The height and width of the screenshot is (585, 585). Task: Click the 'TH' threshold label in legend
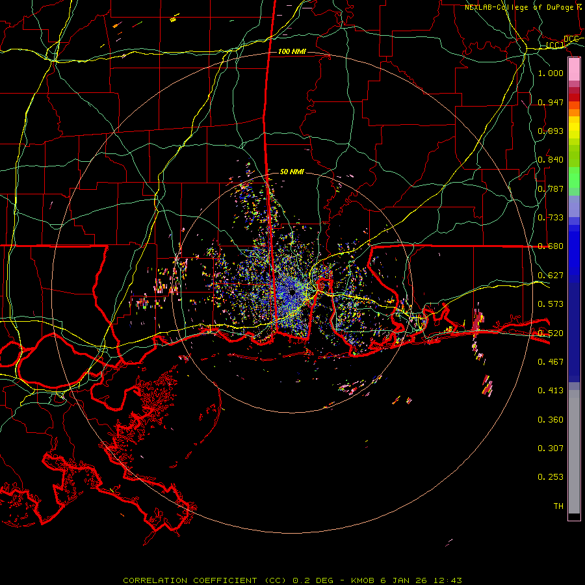pos(558,506)
